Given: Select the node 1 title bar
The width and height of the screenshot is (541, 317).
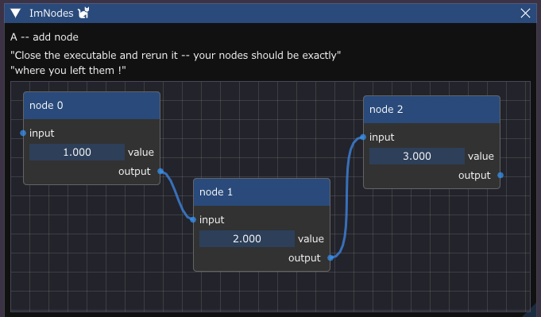Looking at the screenshot, I should 261,192.
